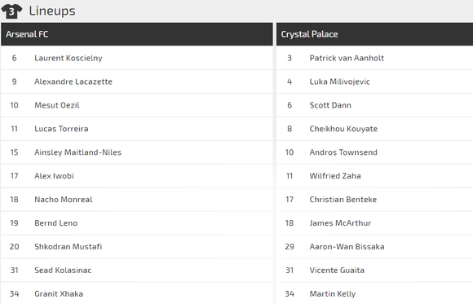Select Patrick van Aanholt in Palace lineup
473x304 pixels.
pyautogui.click(x=347, y=58)
